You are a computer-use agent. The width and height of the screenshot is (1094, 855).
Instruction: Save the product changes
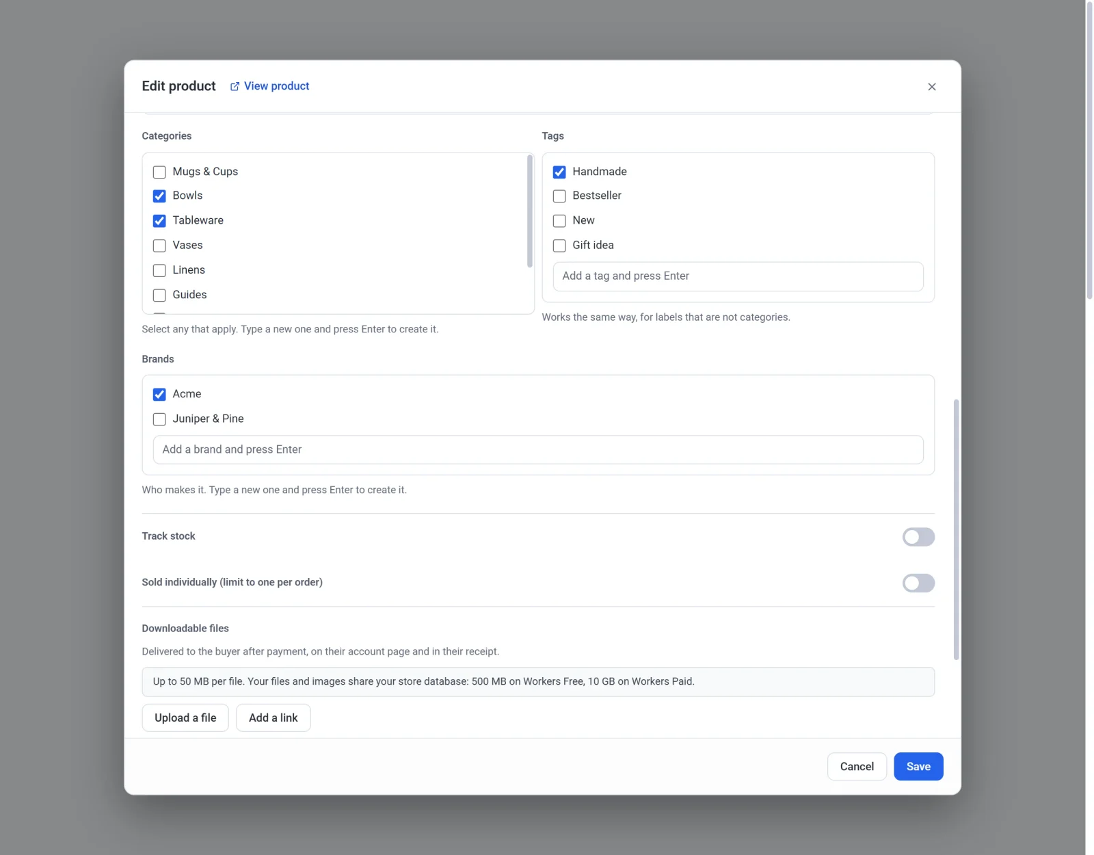tap(918, 766)
